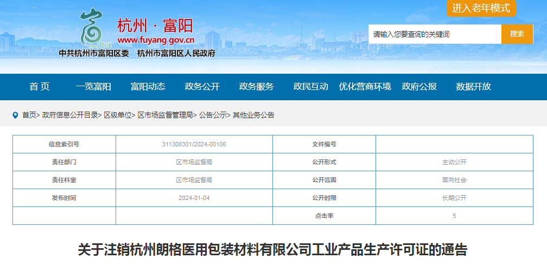Screen dimensions: 547x265
Task: Open the 政务公开 navigation item
Action: [202, 87]
